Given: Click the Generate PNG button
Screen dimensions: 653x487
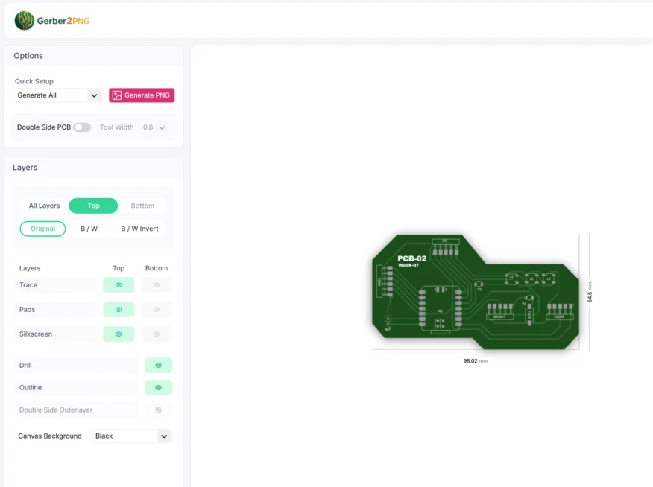Looking at the screenshot, I should [142, 95].
